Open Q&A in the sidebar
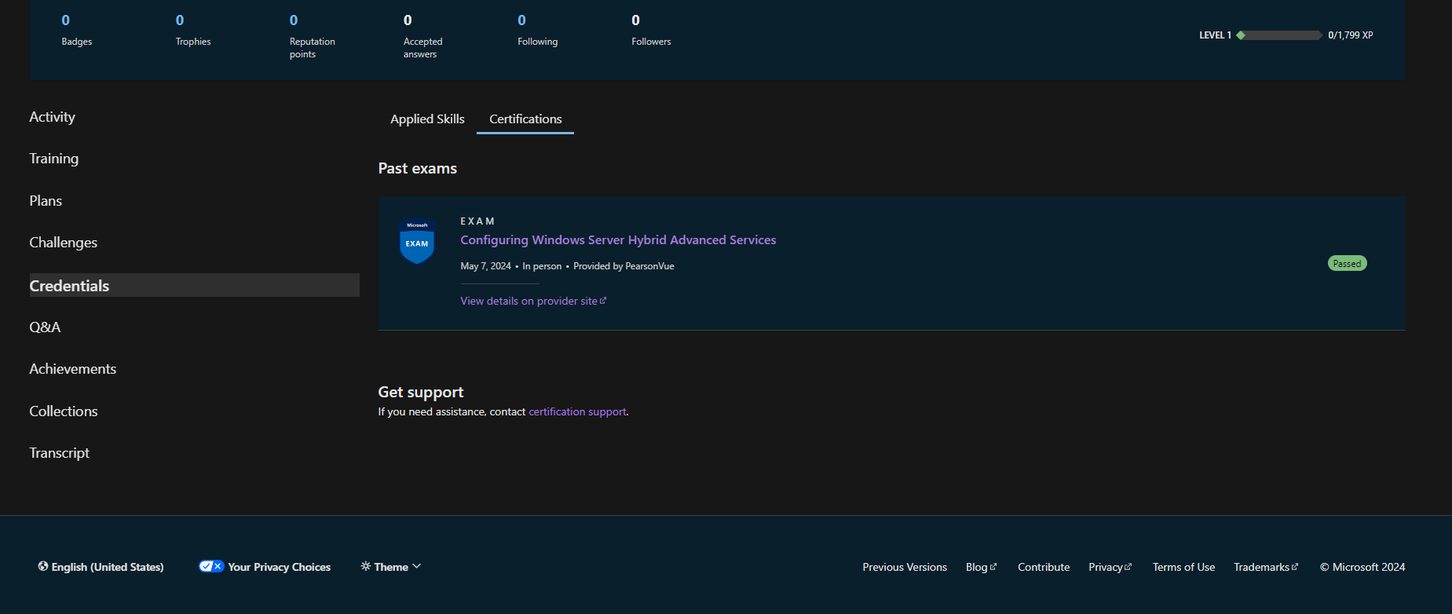1452x614 pixels. pyautogui.click(x=45, y=327)
